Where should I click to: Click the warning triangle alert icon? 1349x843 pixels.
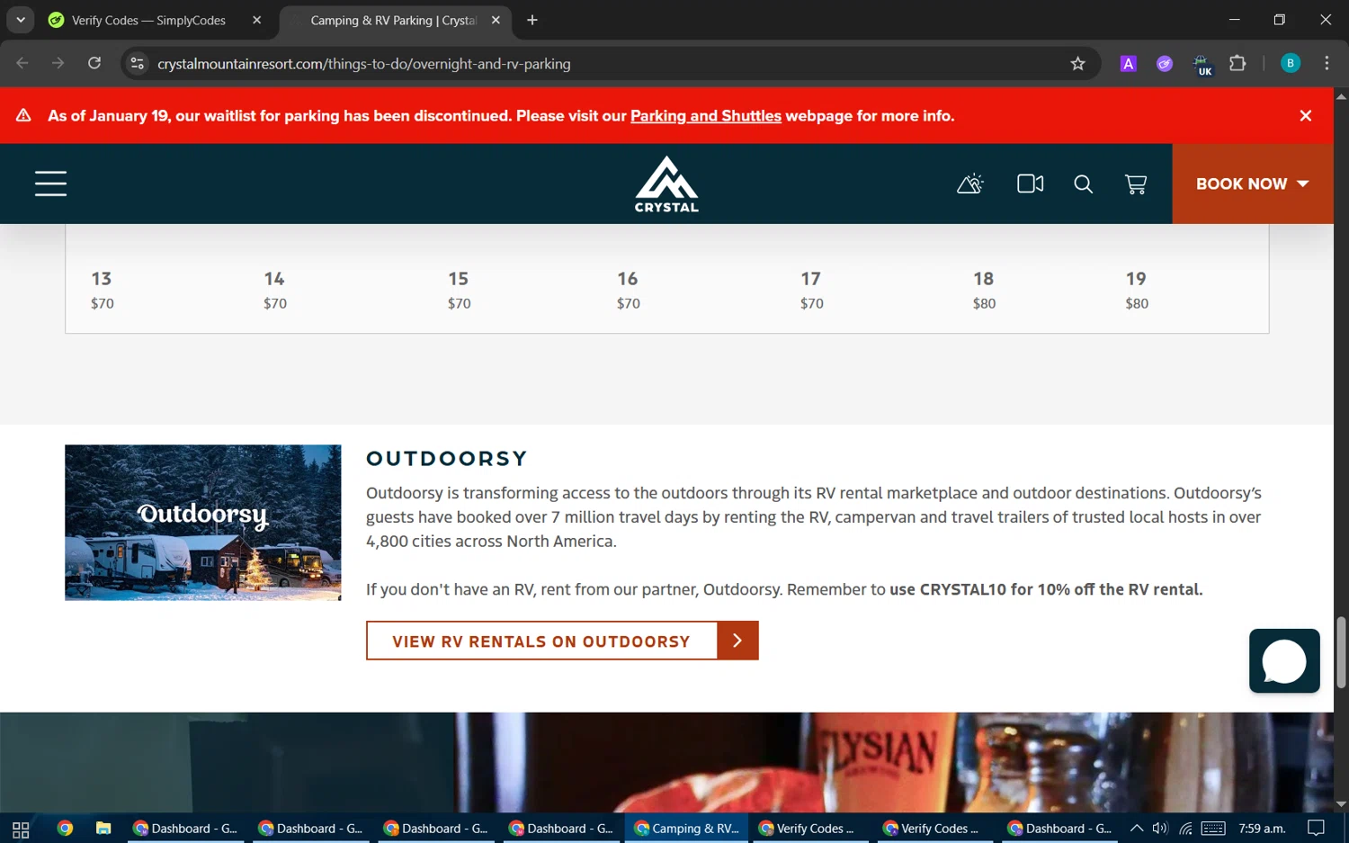click(23, 115)
